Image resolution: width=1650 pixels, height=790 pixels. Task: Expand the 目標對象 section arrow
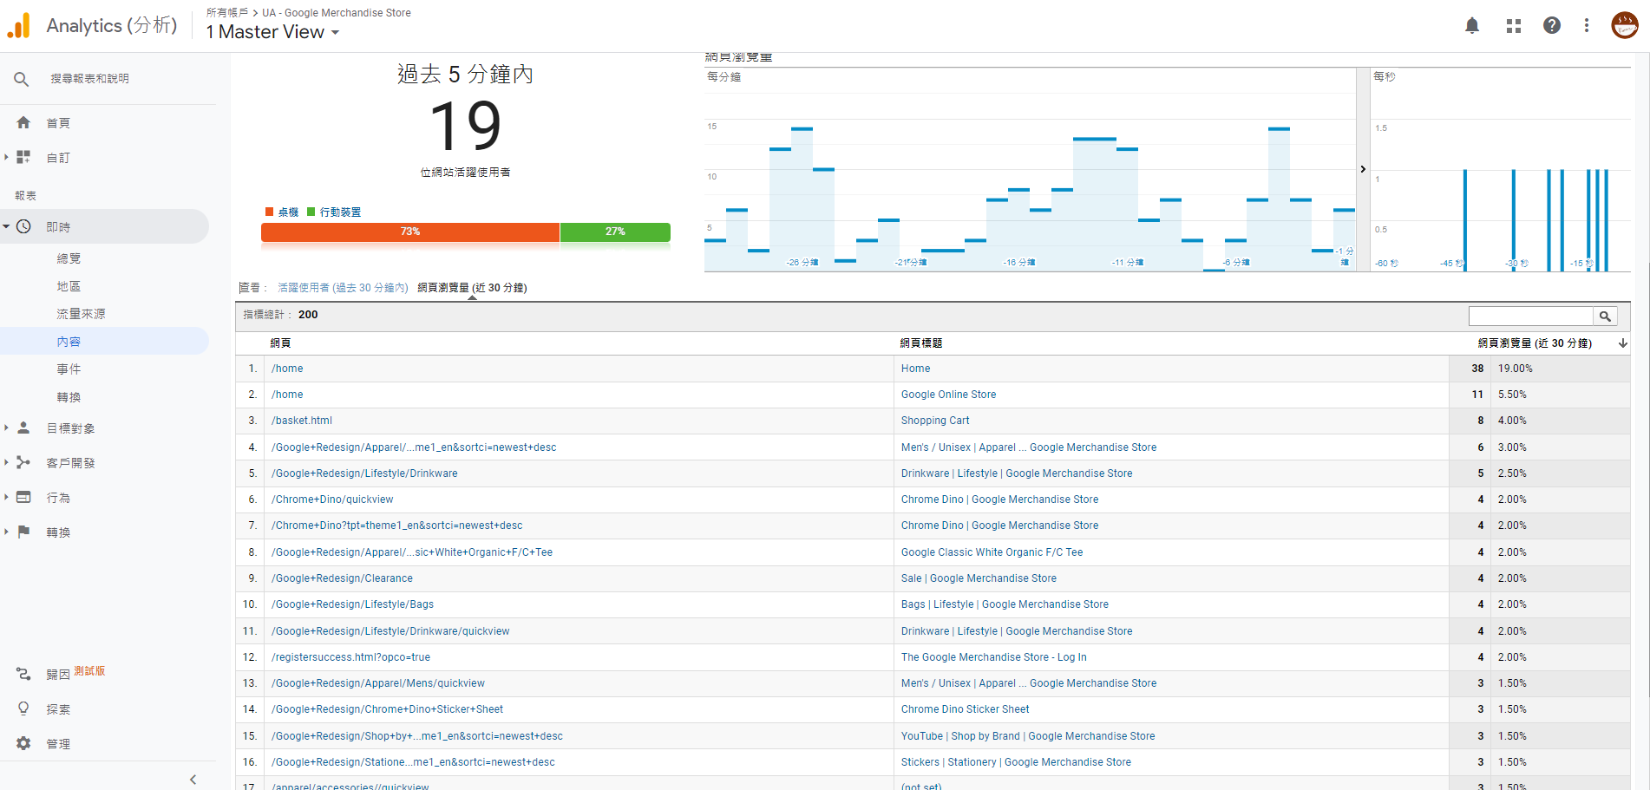[x=6, y=428]
